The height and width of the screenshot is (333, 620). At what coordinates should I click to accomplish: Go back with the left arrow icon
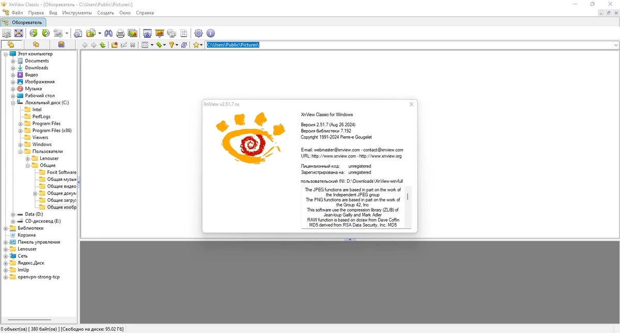click(x=85, y=45)
